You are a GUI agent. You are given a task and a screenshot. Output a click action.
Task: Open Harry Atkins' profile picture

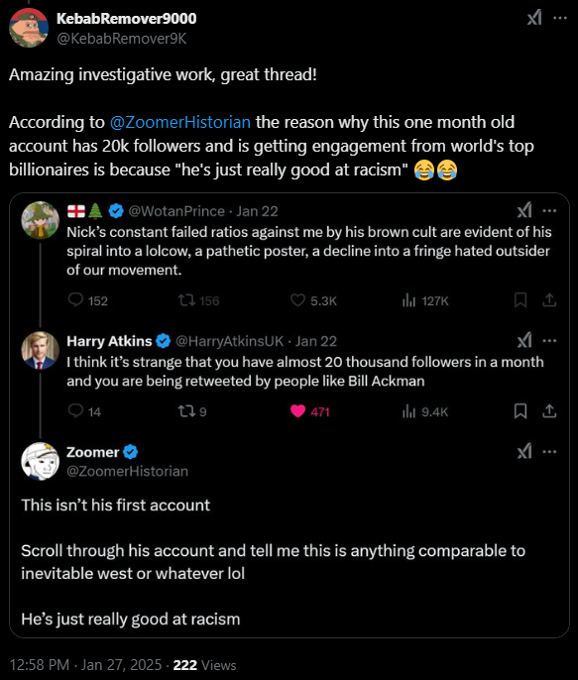coord(40,351)
